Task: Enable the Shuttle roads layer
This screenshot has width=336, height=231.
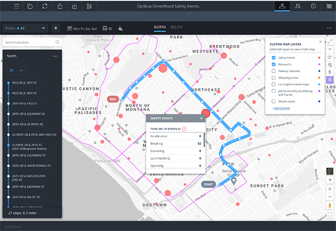Action: (273, 102)
